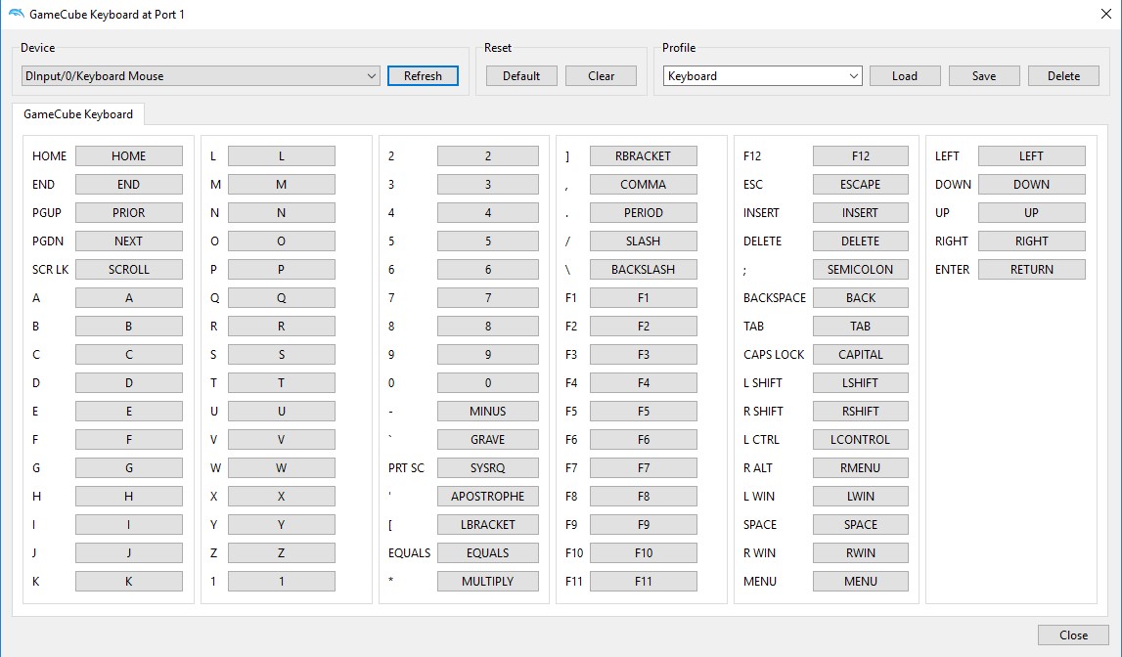Click the RBRACKET mapping button
Viewport: 1122px width, 657px height.
click(x=644, y=155)
